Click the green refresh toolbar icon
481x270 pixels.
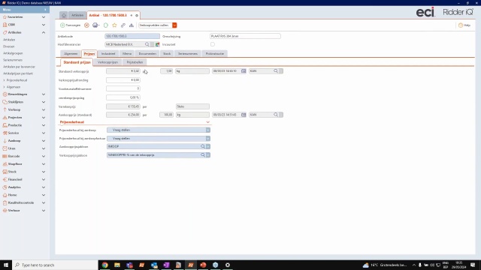point(106,25)
